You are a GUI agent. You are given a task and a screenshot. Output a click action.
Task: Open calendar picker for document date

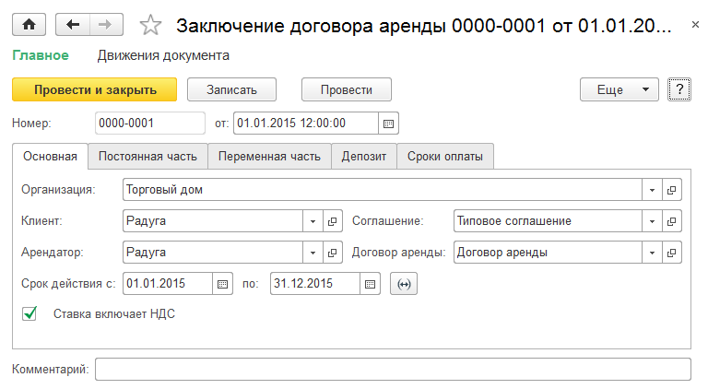coord(388,123)
